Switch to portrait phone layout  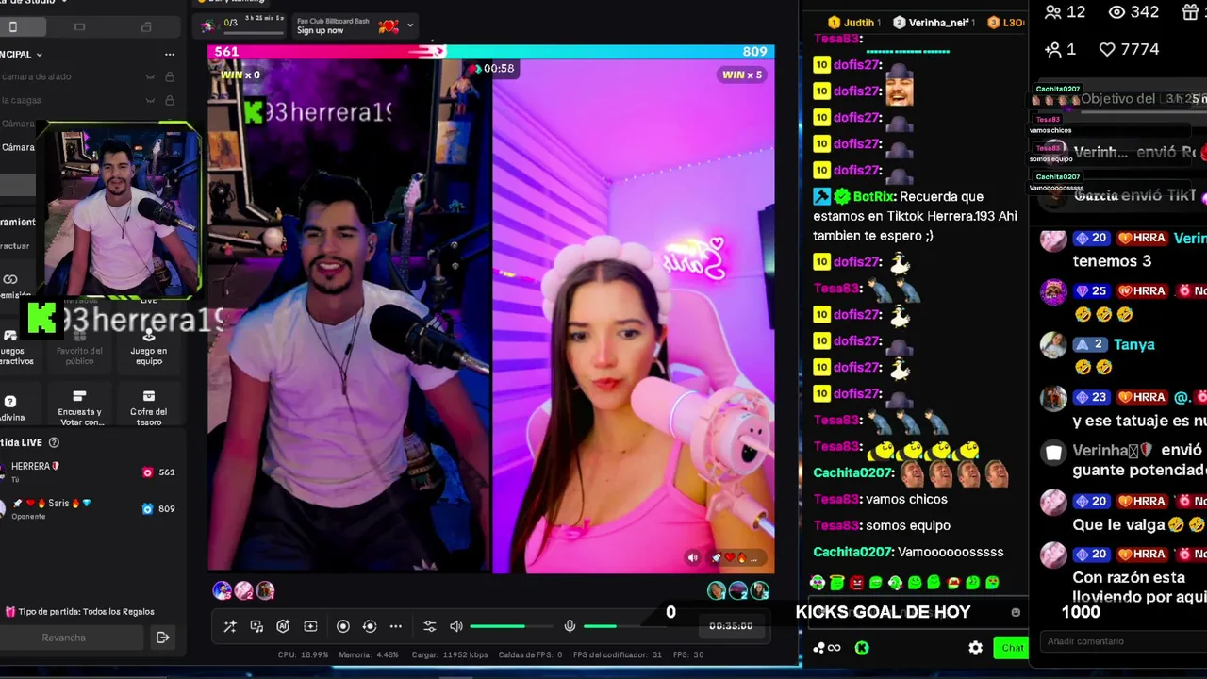coord(12,26)
